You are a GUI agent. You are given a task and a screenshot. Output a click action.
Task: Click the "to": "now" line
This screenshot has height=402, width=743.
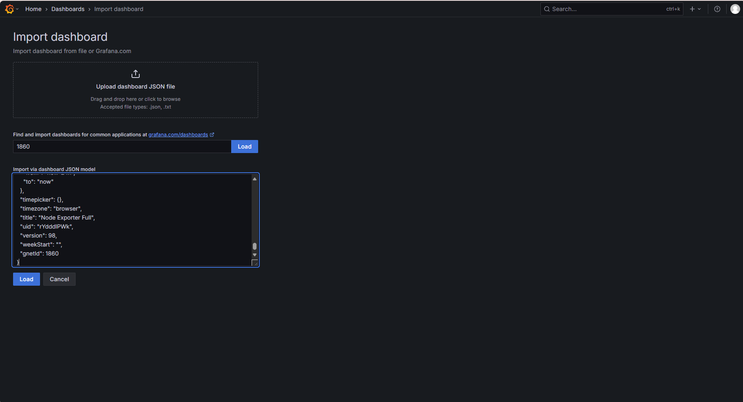(38, 182)
